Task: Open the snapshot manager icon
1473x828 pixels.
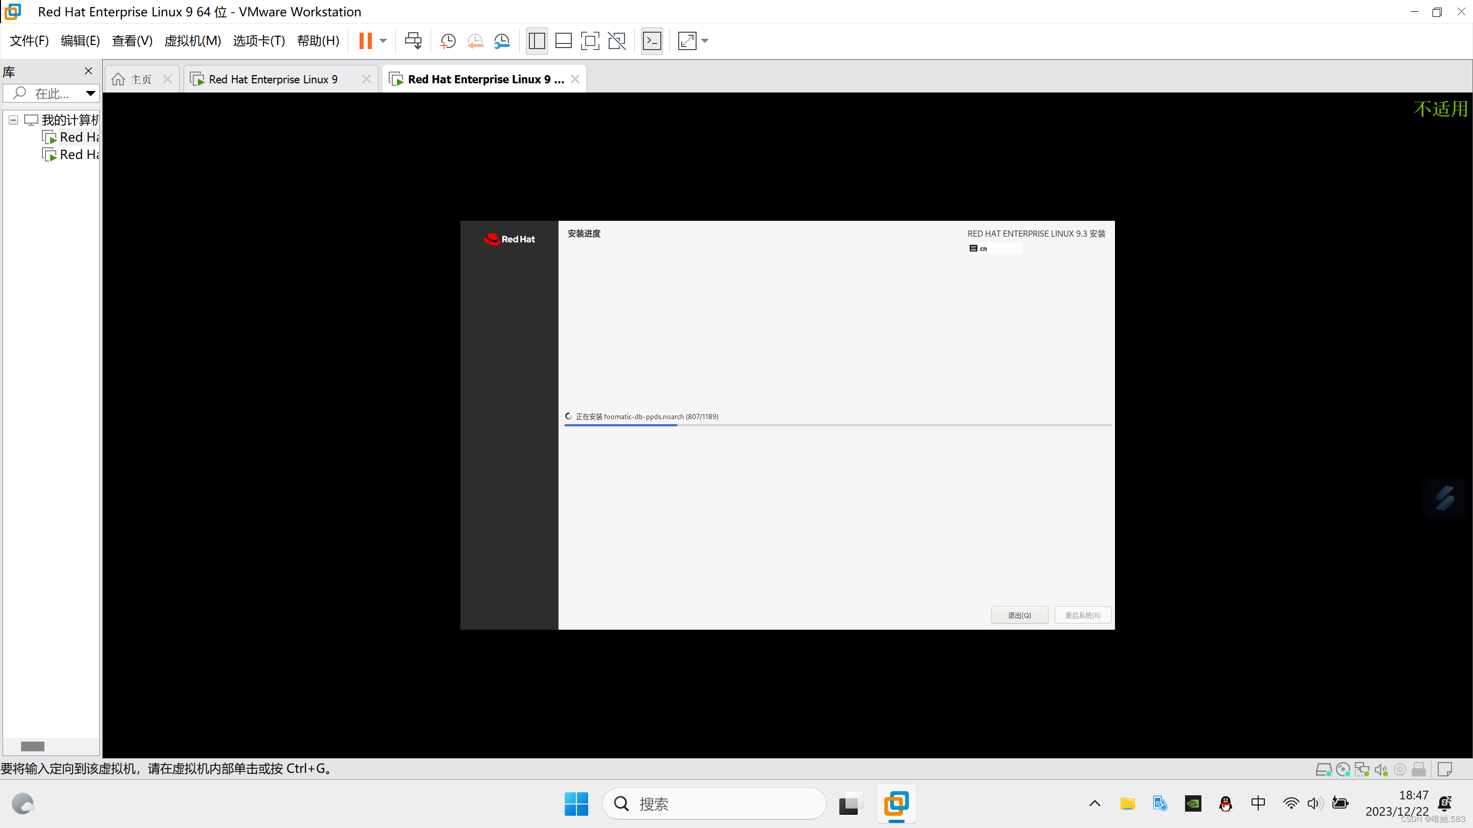Action: pyautogui.click(x=501, y=40)
